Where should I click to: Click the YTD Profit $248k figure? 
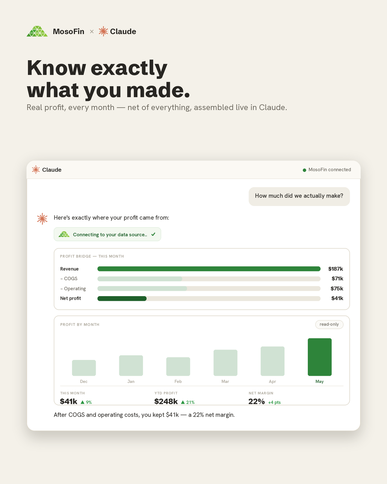(x=166, y=402)
